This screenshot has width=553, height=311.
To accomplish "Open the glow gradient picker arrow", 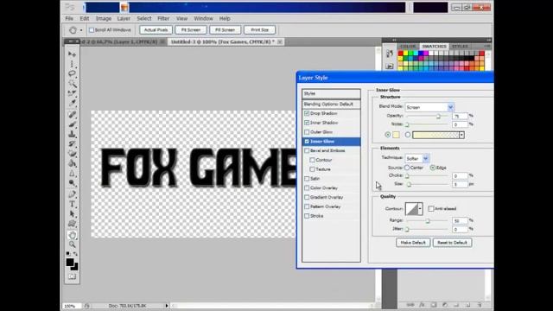I will click(x=461, y=135).
